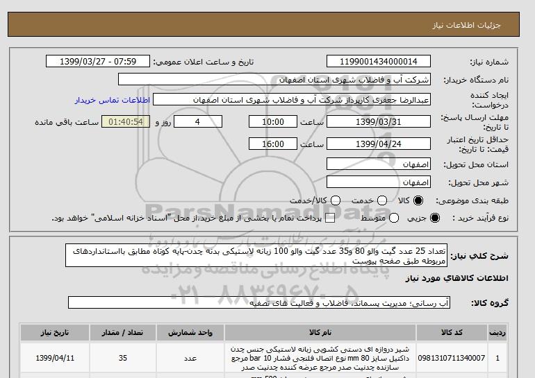The width and height of the screenshot is (535, 378).
Task: Click the general need description text box
Action: click(256, 255)
